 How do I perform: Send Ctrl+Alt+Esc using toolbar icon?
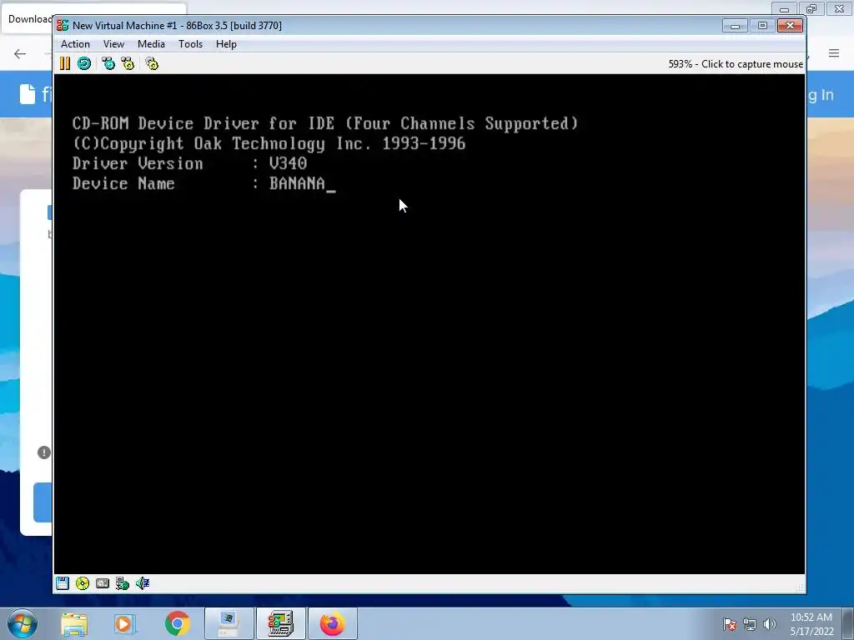click(128, 63)
